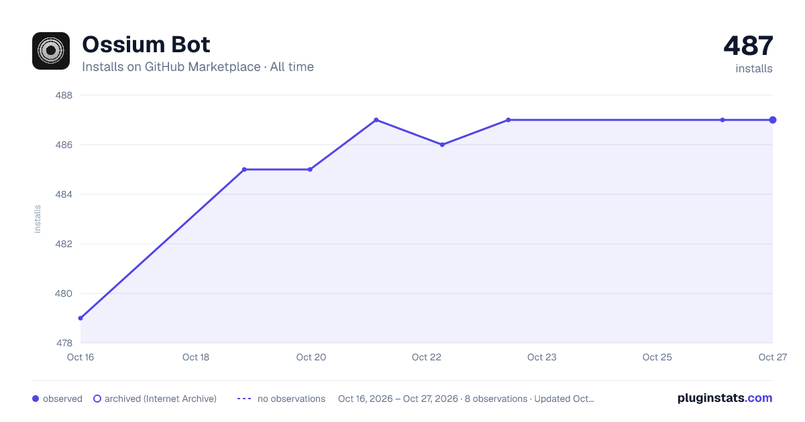Click the 'observed' legend dot
Viewport: 805px width, 422px height.
click(x=36, y=399)
